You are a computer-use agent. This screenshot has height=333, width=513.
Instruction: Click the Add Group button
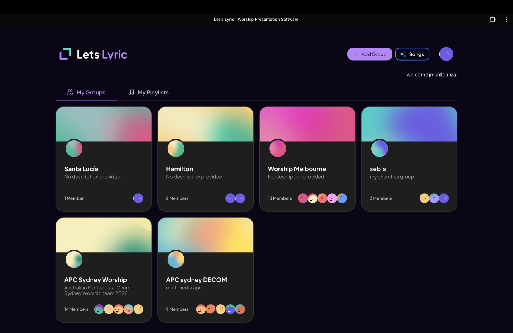[x=370, y=54]
